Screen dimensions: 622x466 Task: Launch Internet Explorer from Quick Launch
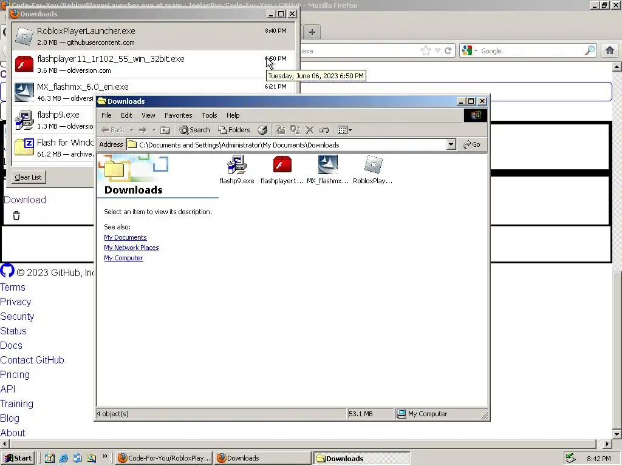tap(63, 459)
